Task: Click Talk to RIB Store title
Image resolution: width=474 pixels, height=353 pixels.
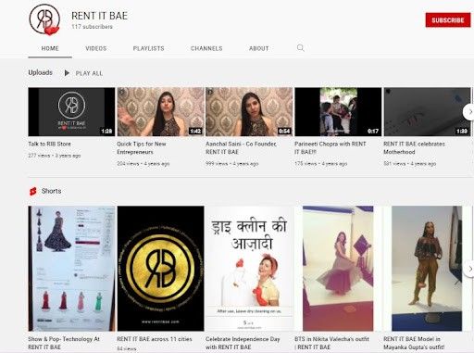Action: point(49,144)
